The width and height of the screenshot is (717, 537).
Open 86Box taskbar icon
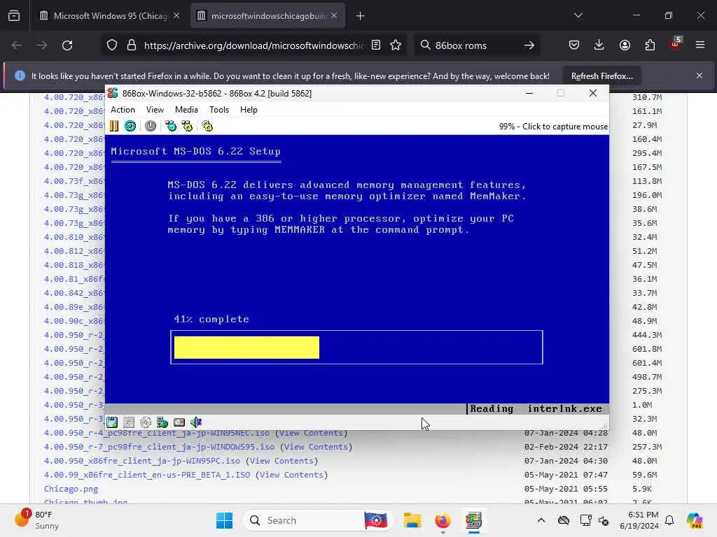tap(473, 520)
